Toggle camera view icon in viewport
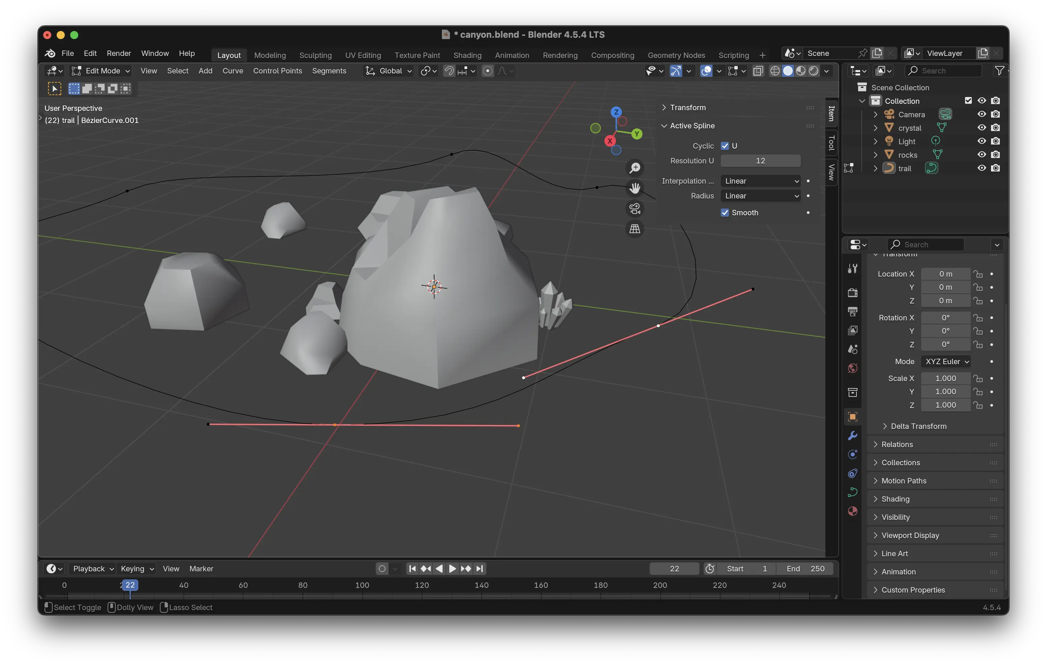Screen dimensions: 1047x665 635,209
